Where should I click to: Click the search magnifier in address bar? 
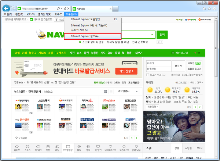coord(58,8)
